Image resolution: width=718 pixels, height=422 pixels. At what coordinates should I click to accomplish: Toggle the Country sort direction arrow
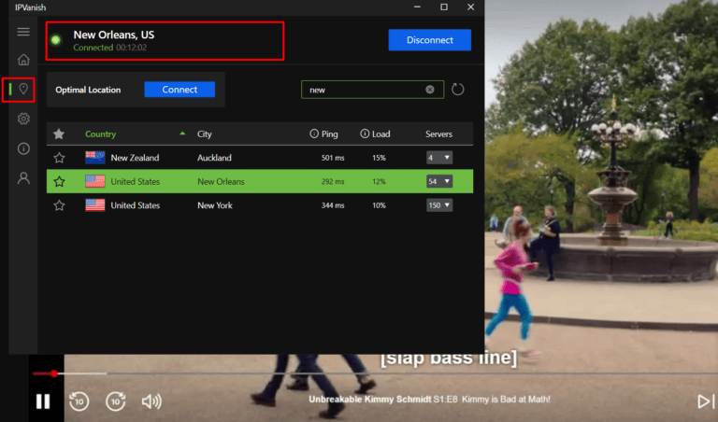[x=182, y=134]
